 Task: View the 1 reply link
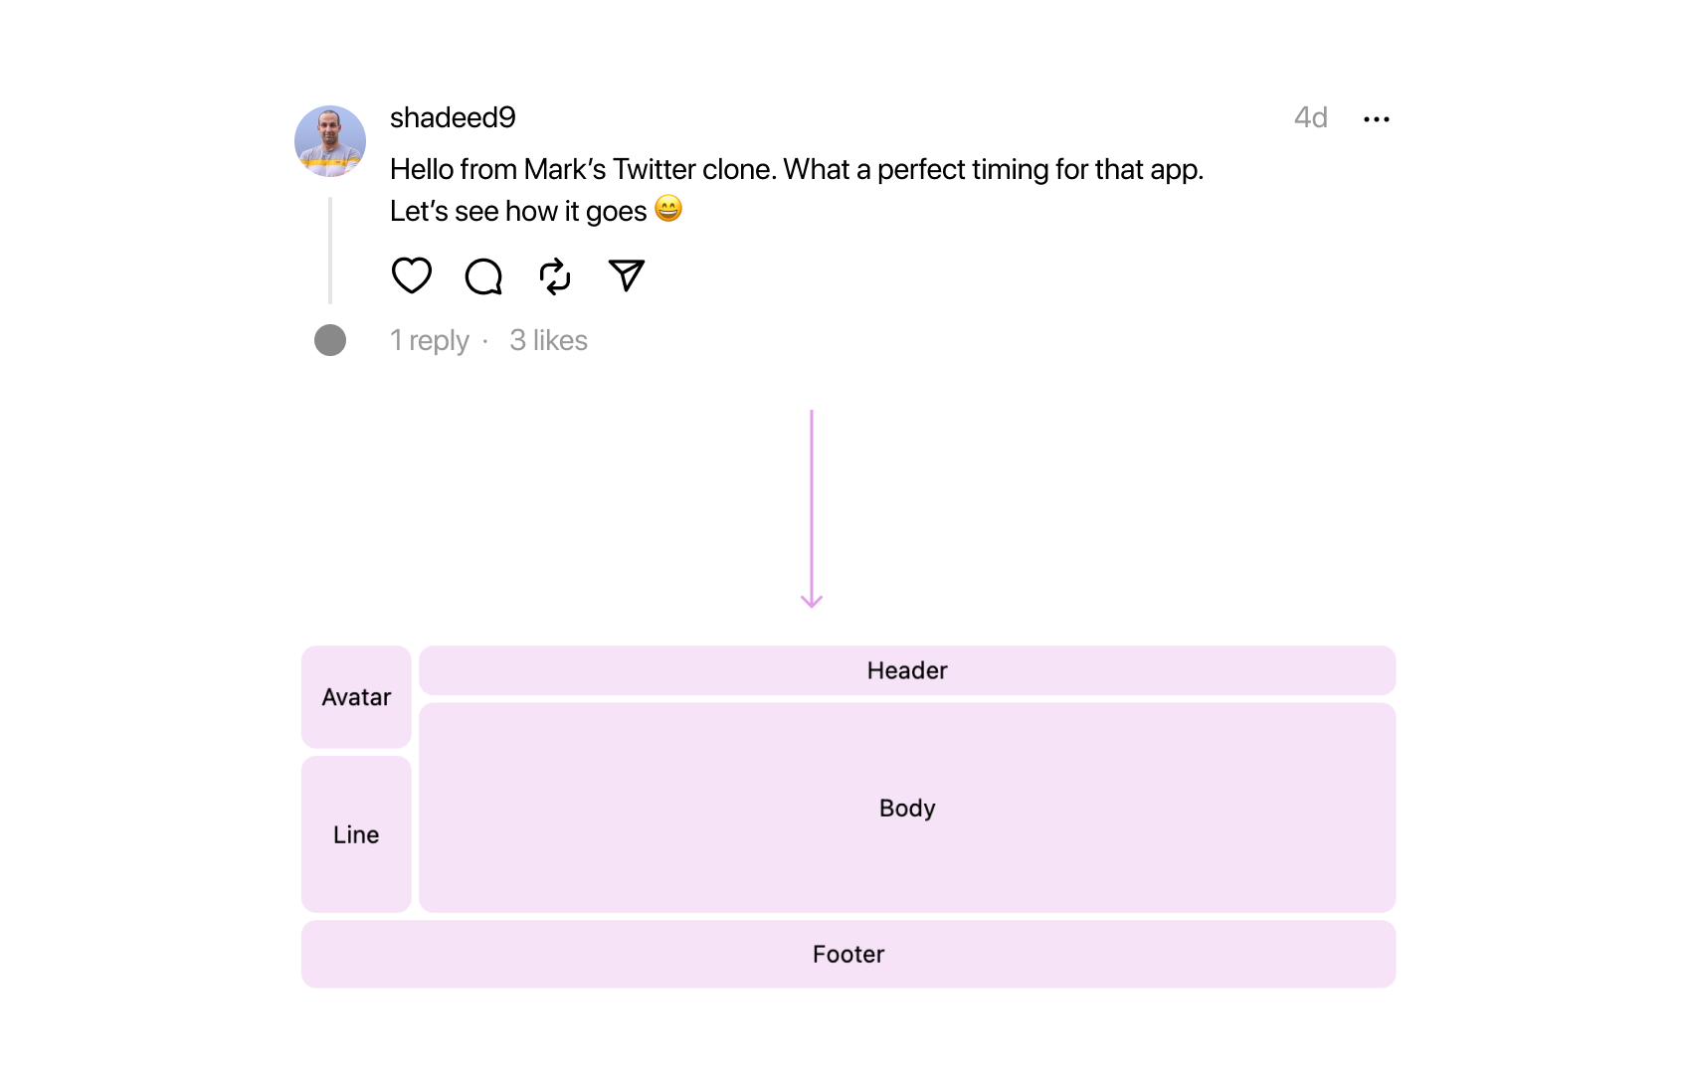coord(430,341)
